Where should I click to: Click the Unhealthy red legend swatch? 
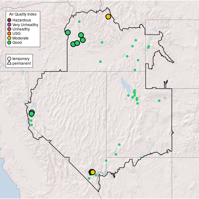[9, 29]
